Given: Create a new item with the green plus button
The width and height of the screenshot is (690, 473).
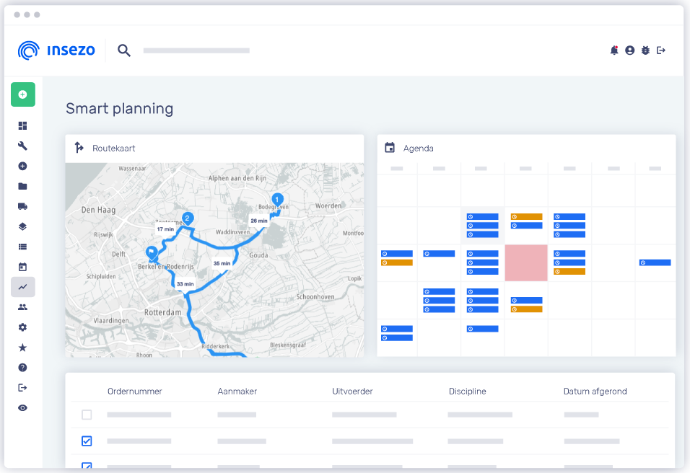Looking at the screenshot, I should (x=22, y=94).
